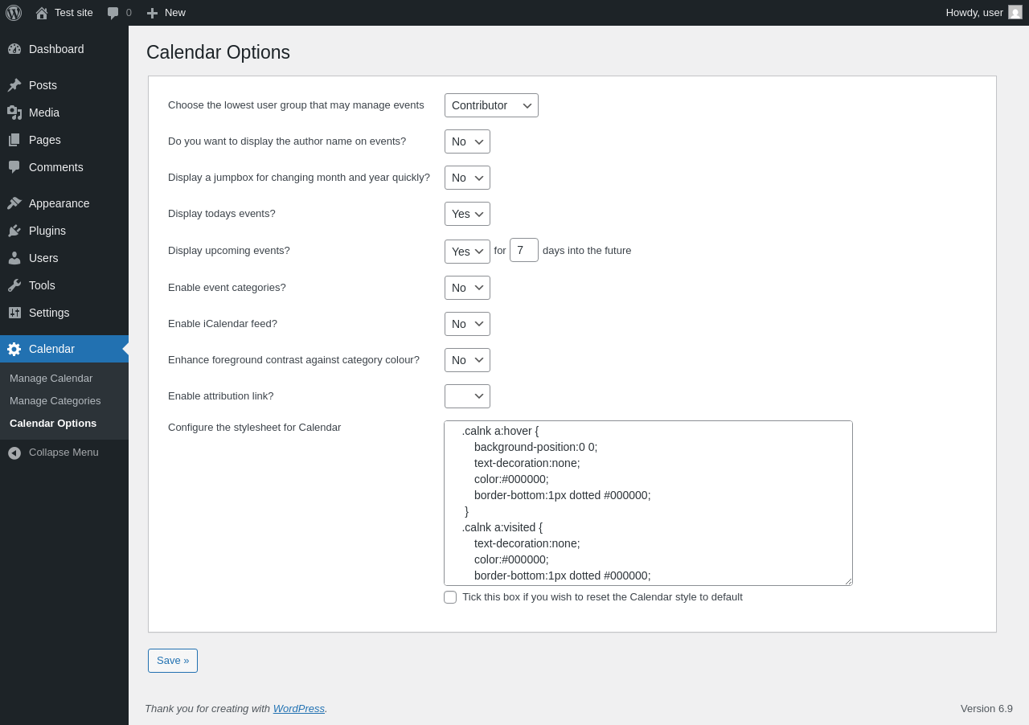This screenshot has height=725, width=1029.
Task: Click the Save button
Action: [x=173, y=661]
